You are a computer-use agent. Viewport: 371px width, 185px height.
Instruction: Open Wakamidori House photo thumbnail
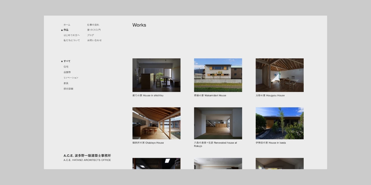click(218, 75)
